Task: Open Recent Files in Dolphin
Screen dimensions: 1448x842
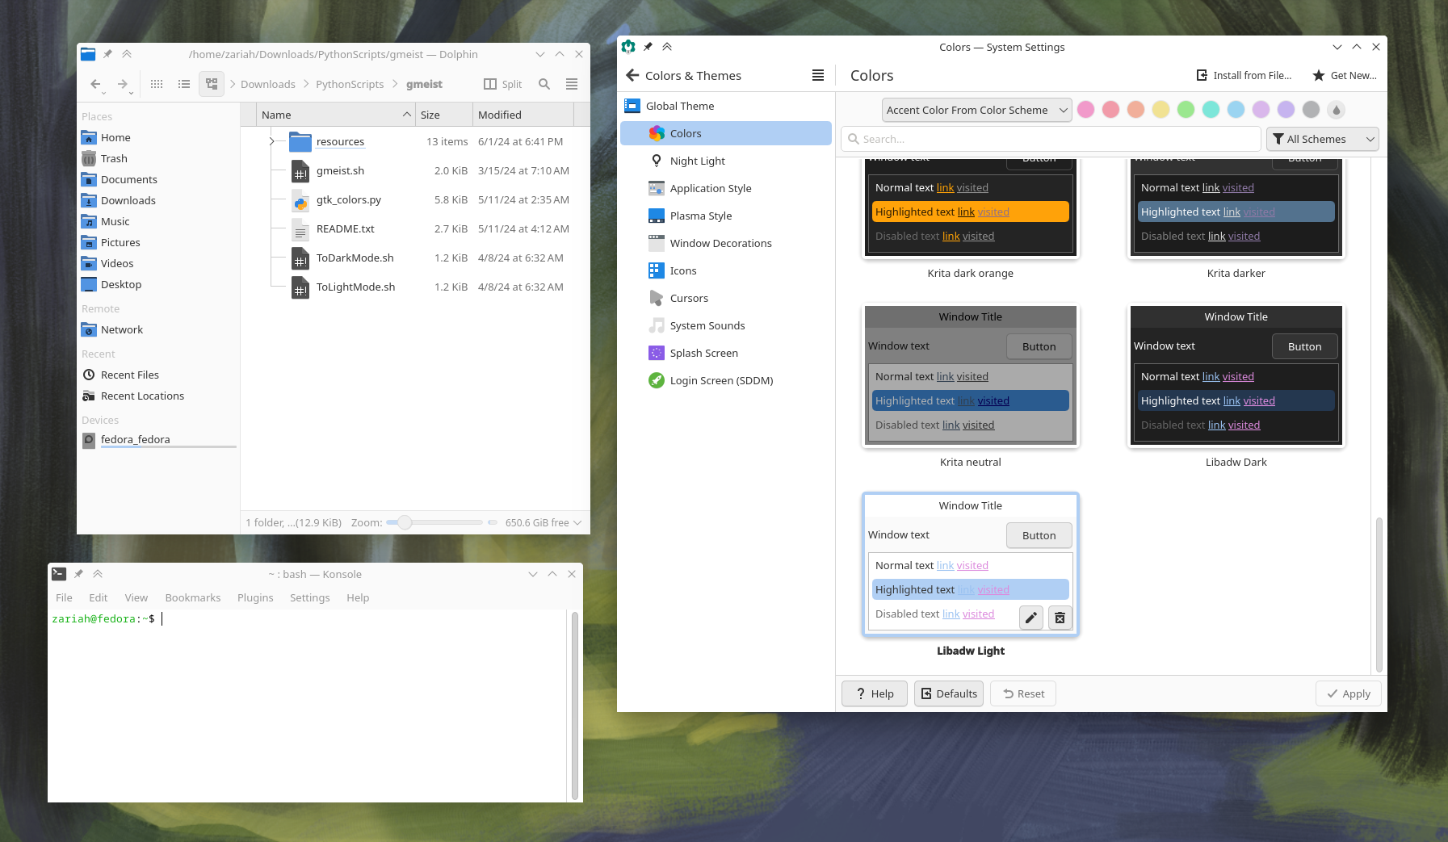Action: (x=158, y=375)
